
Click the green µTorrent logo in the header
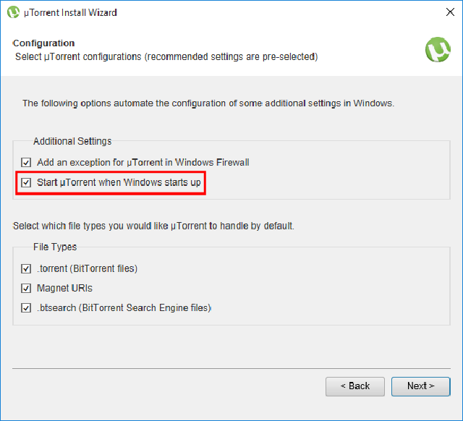click(x=438, y=49)
